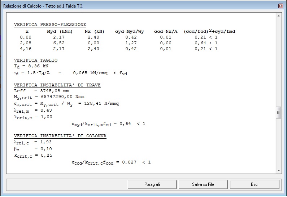
Task: Click the Myd value 6,52 in table
Action: coord(59,43)
